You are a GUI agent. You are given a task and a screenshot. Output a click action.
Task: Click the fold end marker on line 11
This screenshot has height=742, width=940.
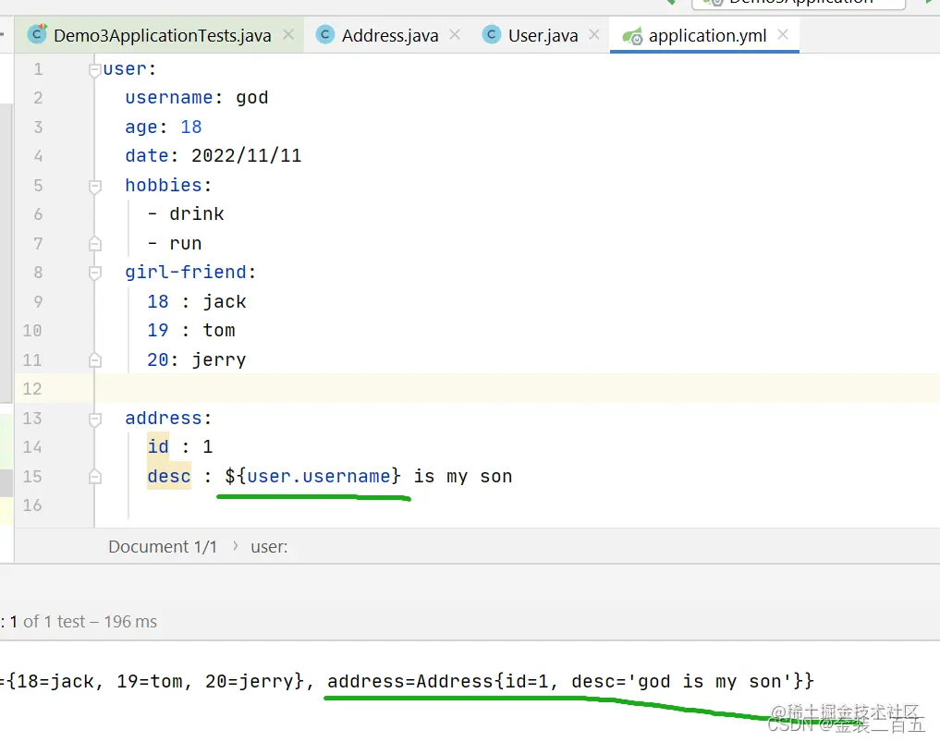click(94, 360)
